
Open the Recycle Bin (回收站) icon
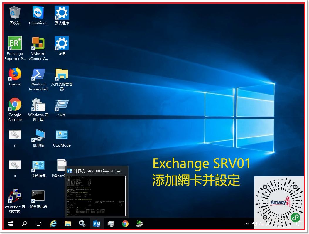click(x=15, y=16)
